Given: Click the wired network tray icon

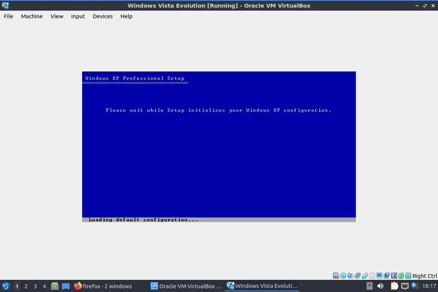Looking at the screenshot, I should [405, 286].
